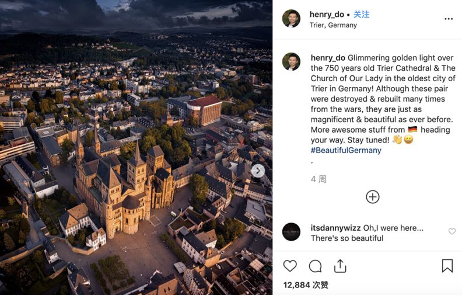
Task: Click the henry_do username in the header
Action: (x=327, y=14)
